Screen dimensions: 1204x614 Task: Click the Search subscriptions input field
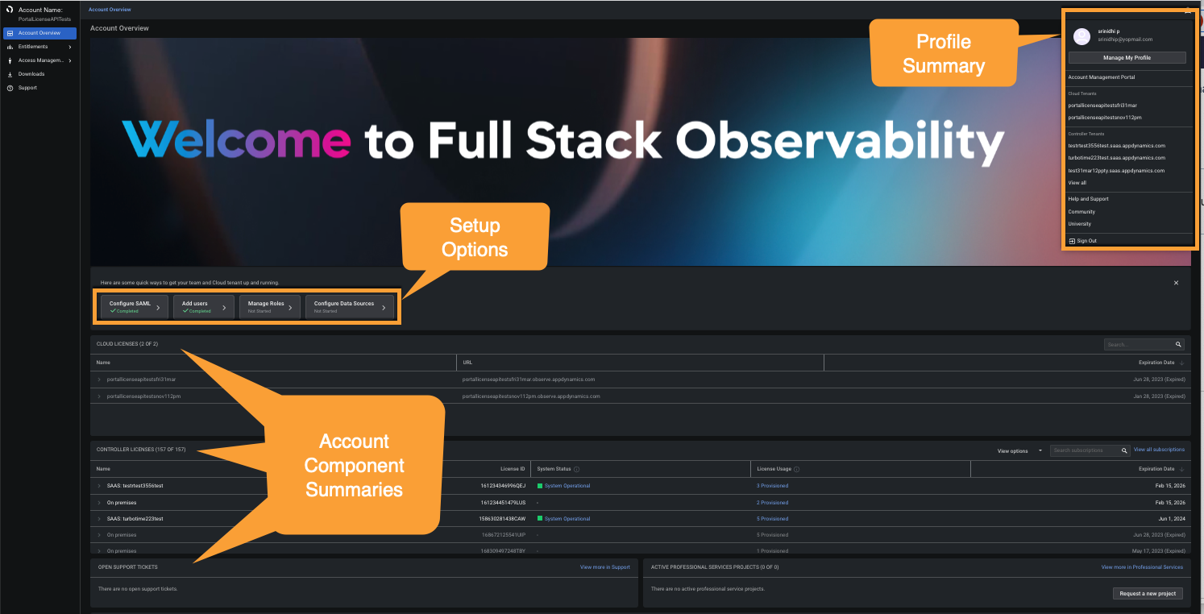point(1085,450)
